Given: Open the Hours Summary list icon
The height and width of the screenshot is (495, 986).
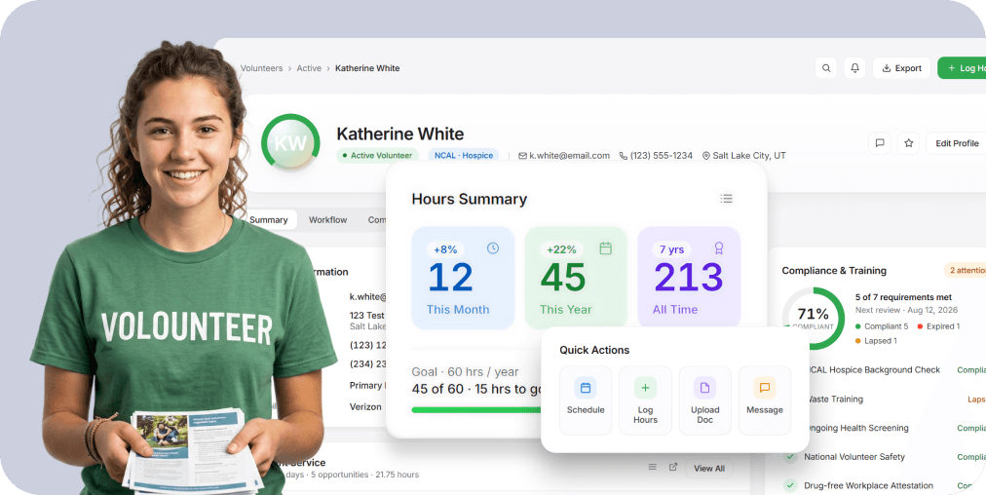Looking at the screenshot, I should point(726,199).
